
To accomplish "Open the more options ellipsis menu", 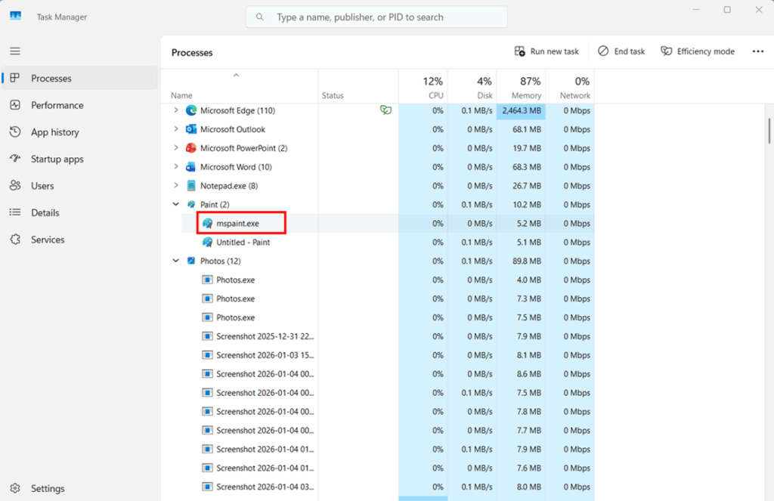I will tap(758, 51).
